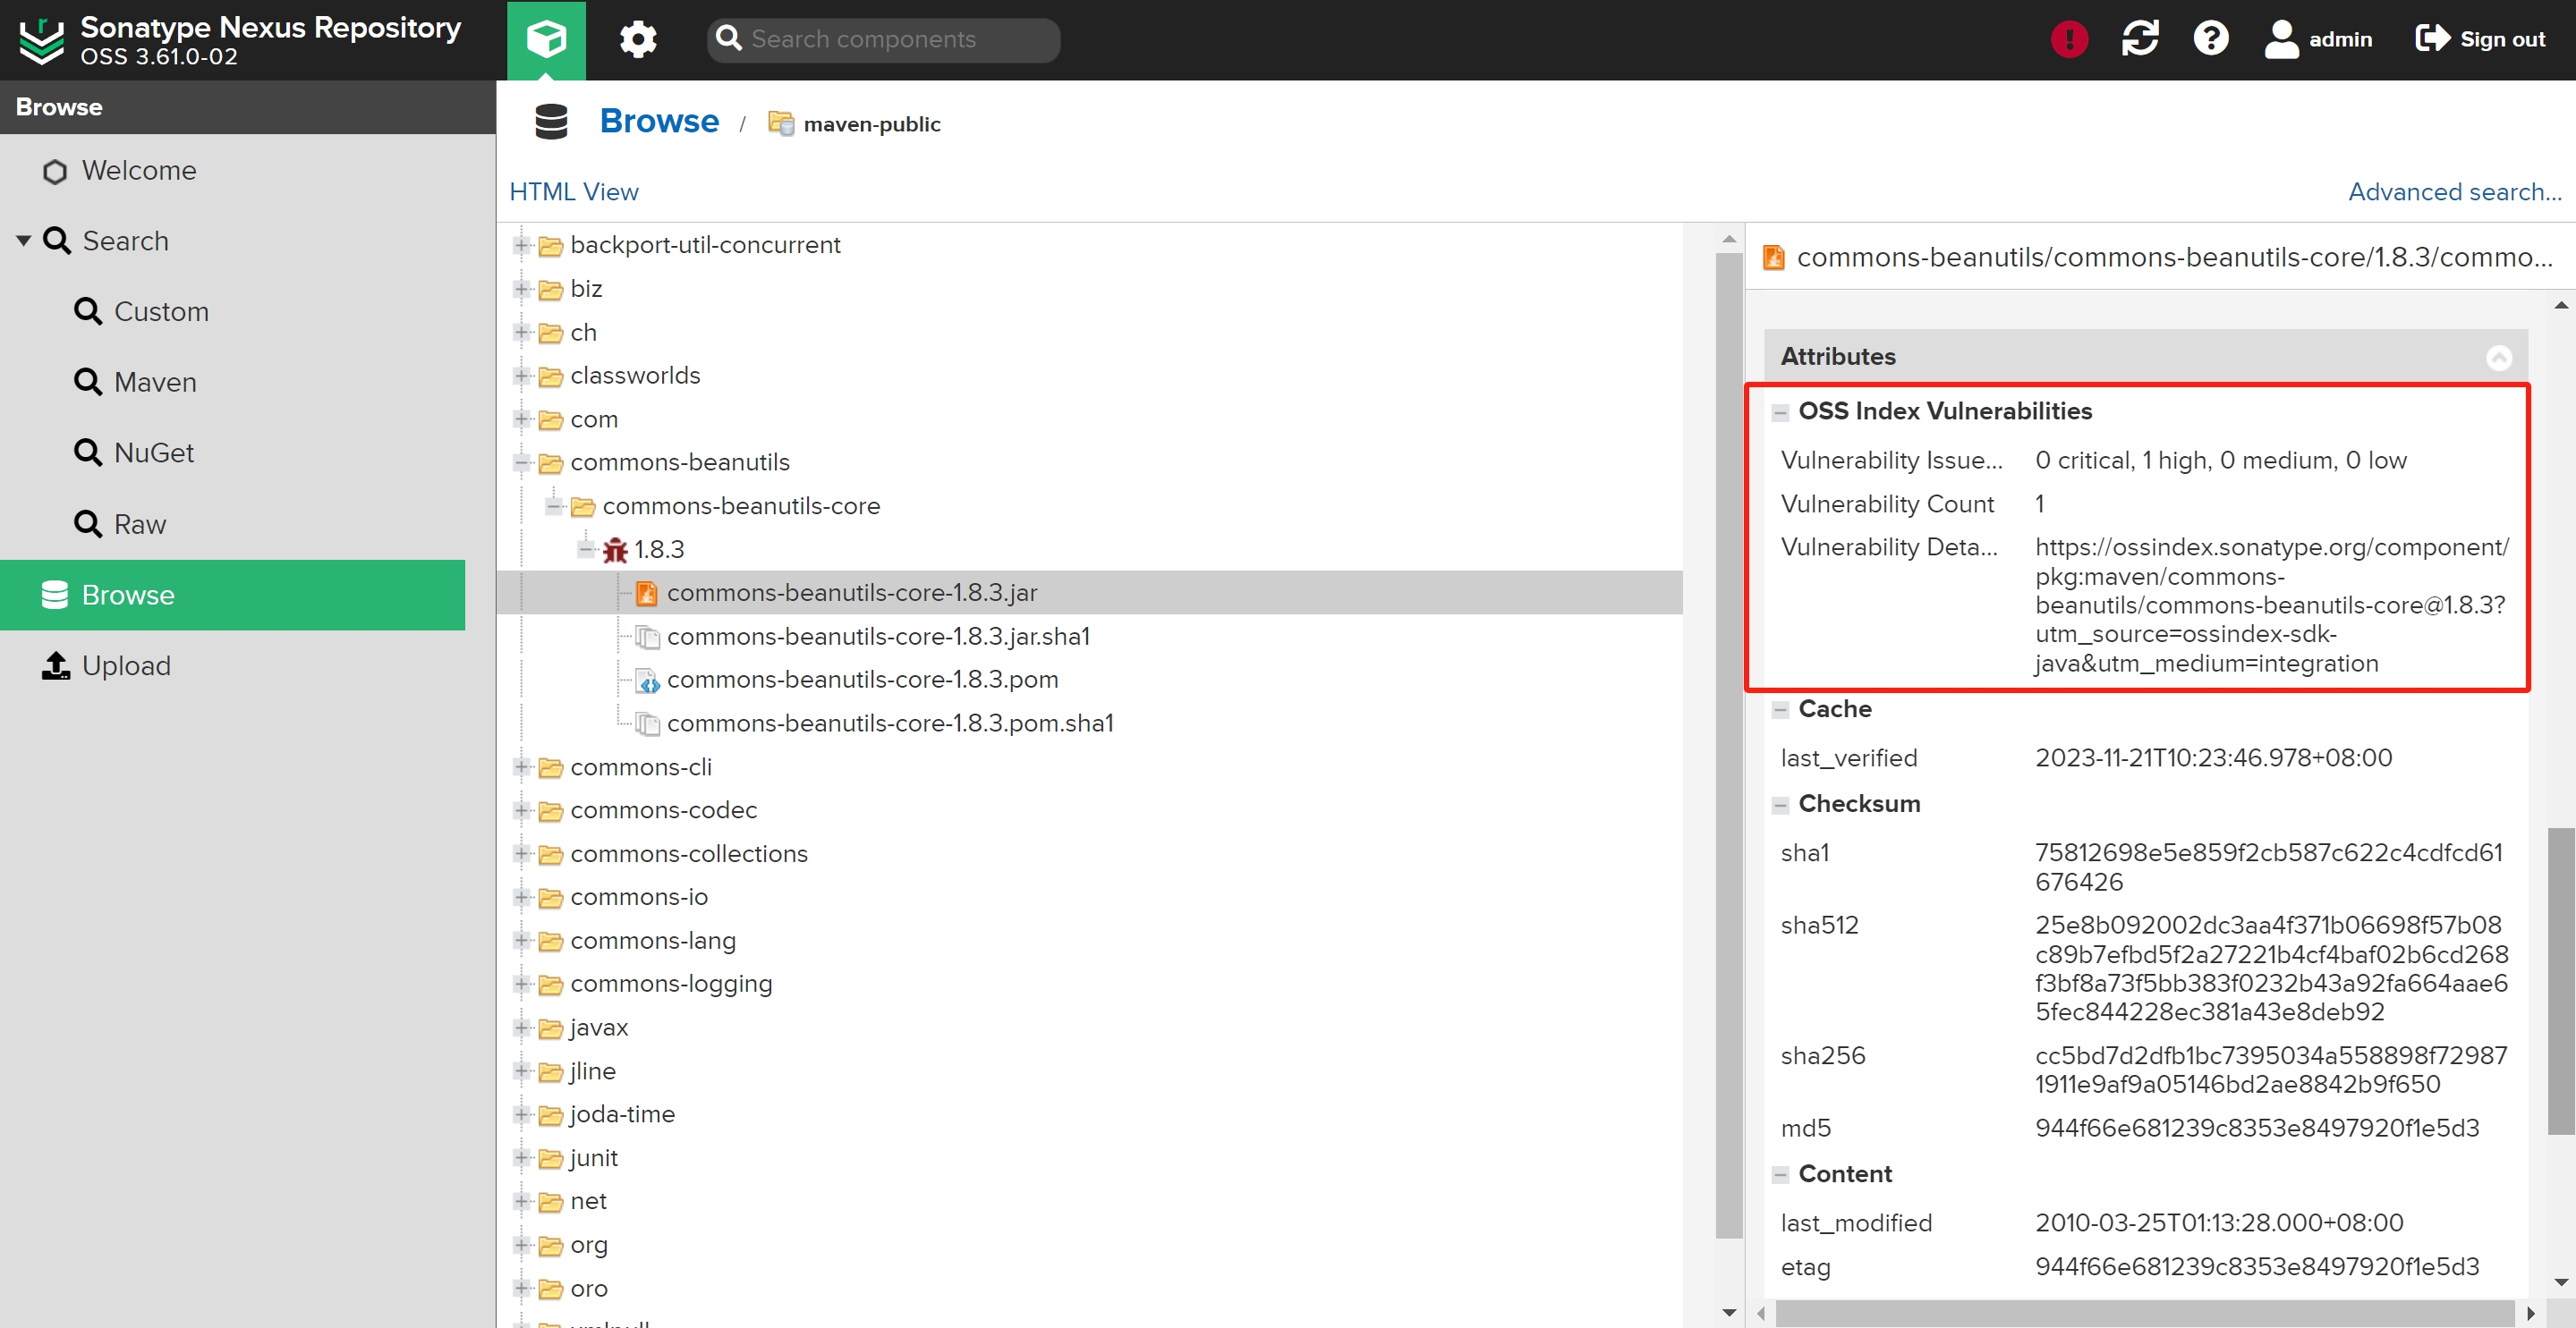2576x1328 pixels.
Task: Collapse the Search menu arrow in sidebar
Action: point(23,241)
